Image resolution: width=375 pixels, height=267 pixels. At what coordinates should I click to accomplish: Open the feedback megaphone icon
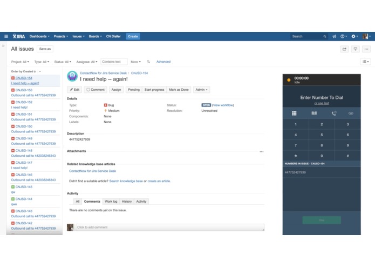click(x=335, y=36)
